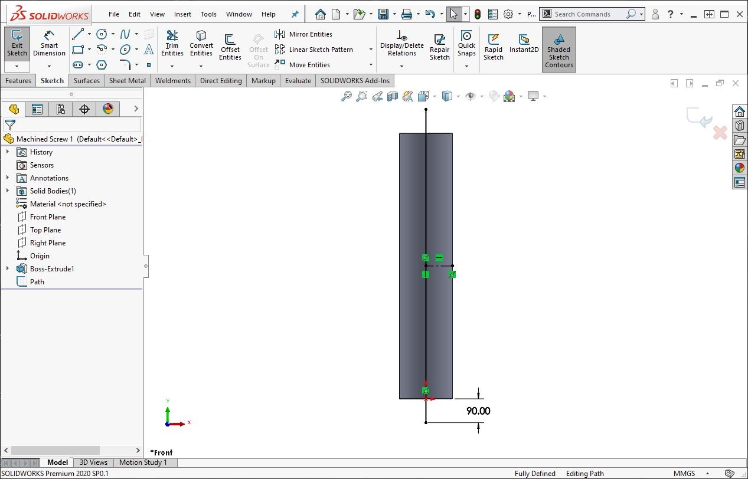Expand the Boss-Extrude1 feature node
748x479 pixels.
[x=8, y=269]
